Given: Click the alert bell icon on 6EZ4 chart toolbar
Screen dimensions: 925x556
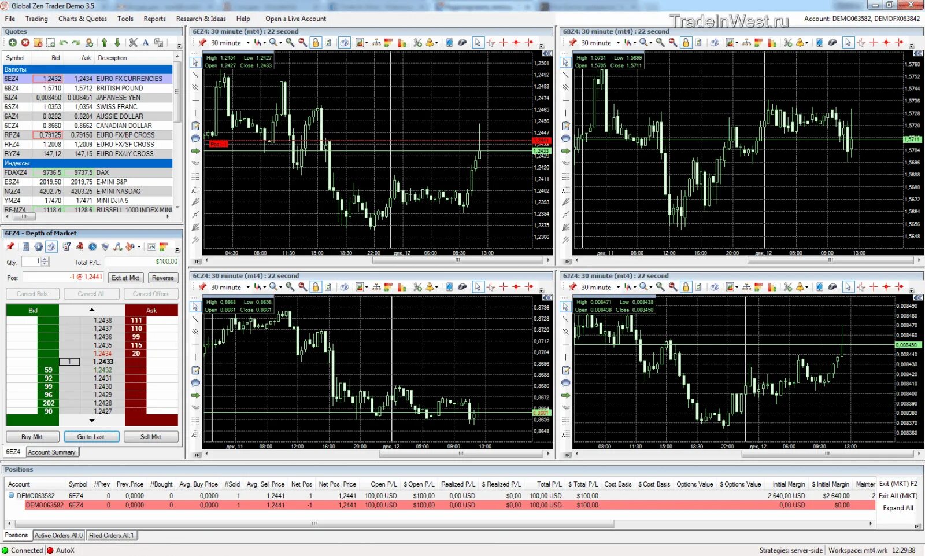Looking at the screenshot, I should click(x=430, y=43).
